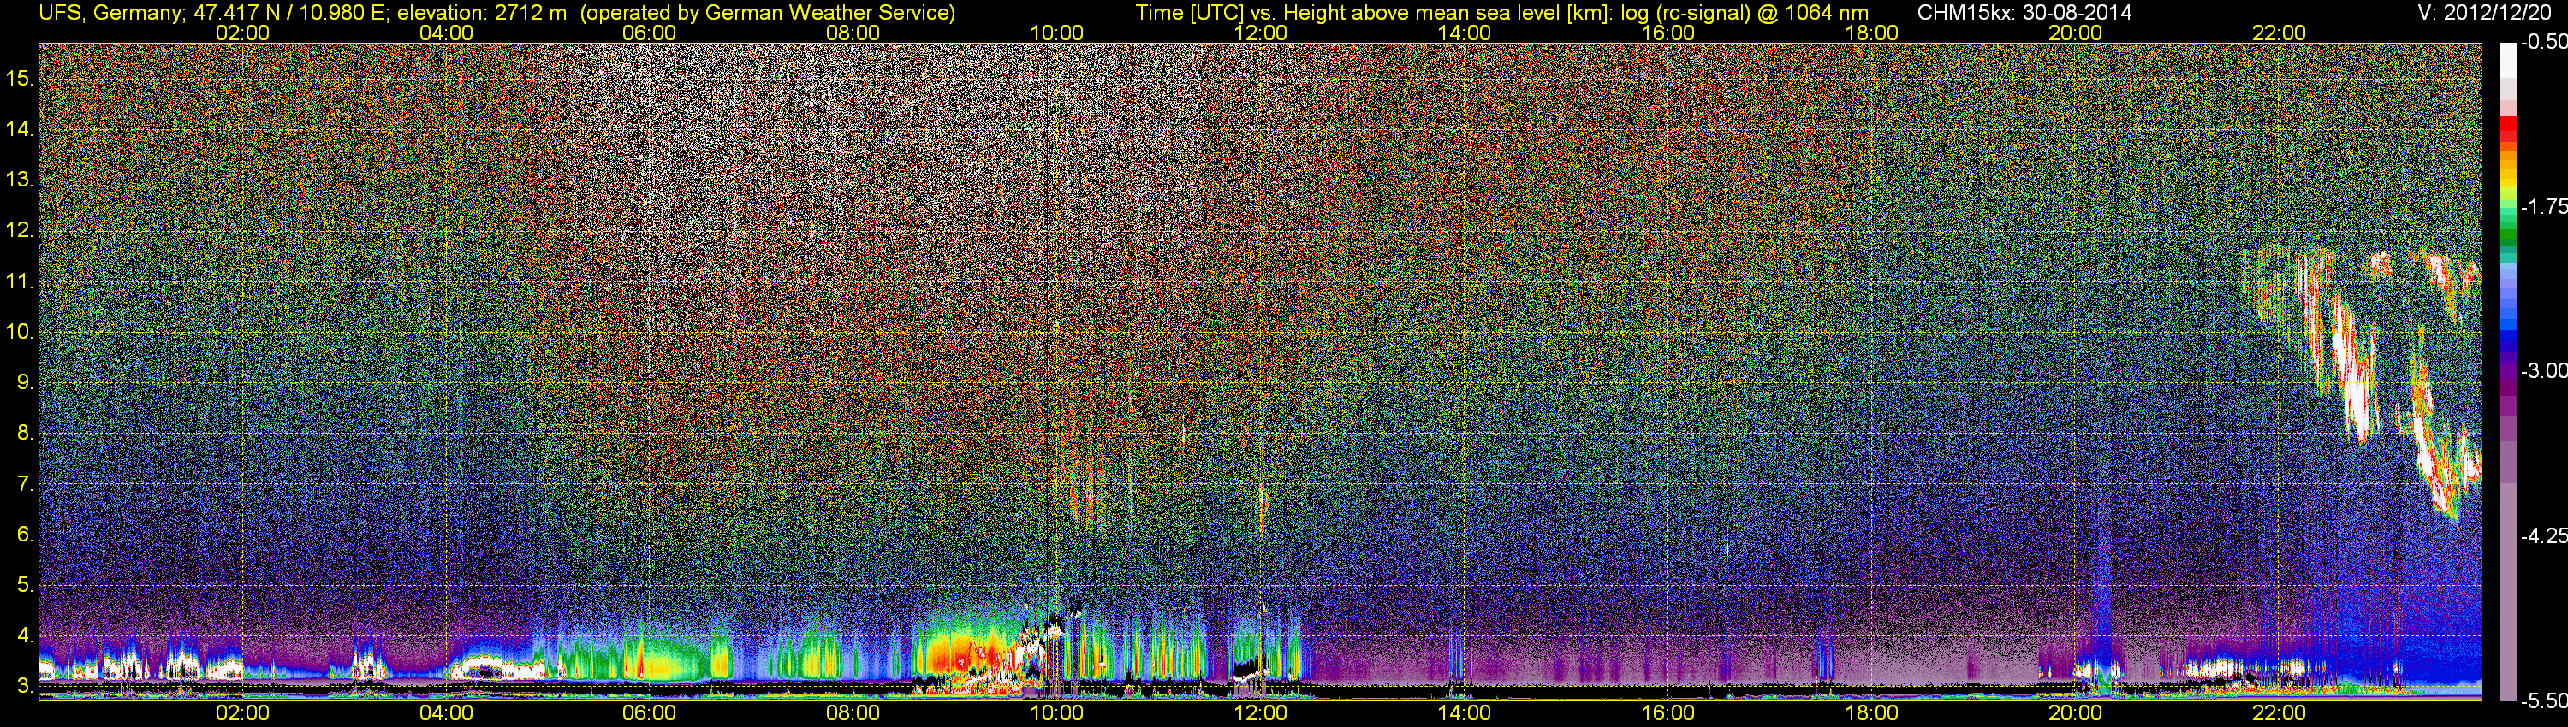Click the "13." height axis label

20,180
